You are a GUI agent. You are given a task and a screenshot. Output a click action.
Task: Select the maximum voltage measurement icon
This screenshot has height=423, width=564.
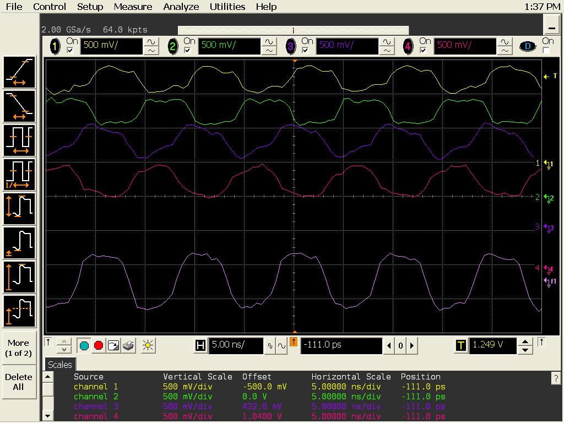pyautogui.click(x=19, y=278)
